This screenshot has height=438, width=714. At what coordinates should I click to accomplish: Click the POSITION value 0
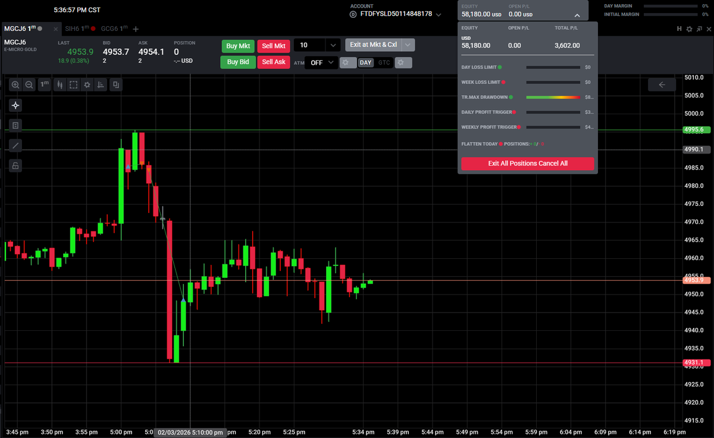(176, 52)
